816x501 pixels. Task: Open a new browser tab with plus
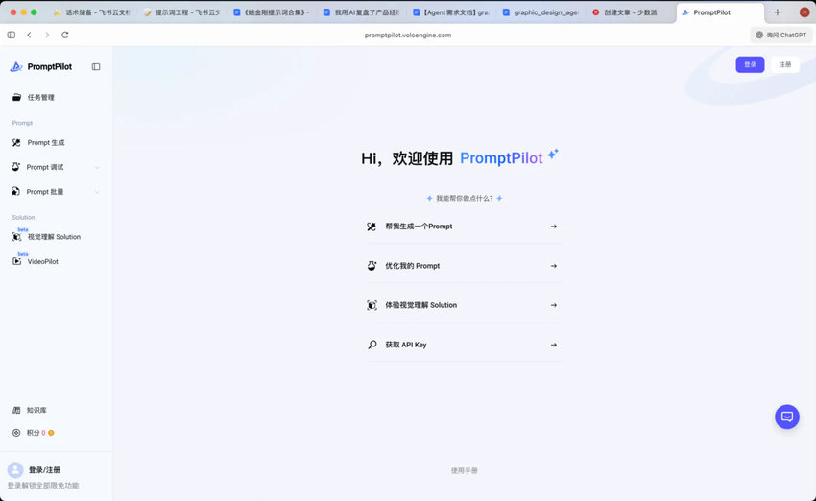coord(777,12)
